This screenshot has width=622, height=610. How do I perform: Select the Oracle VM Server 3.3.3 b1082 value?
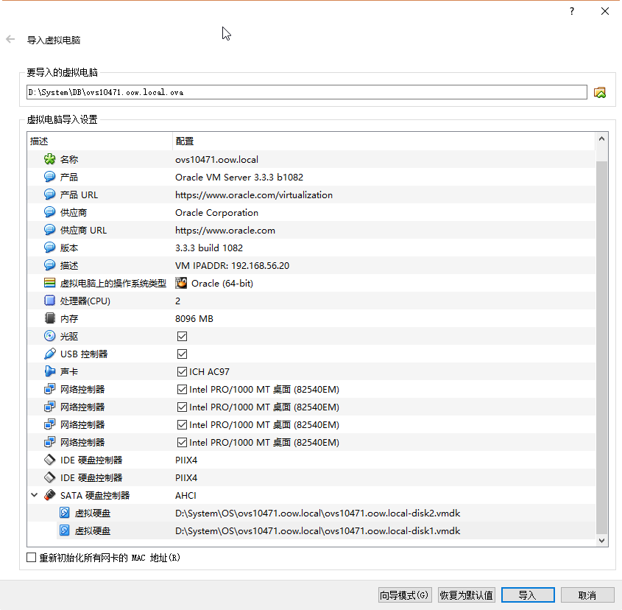pos(239,177)
